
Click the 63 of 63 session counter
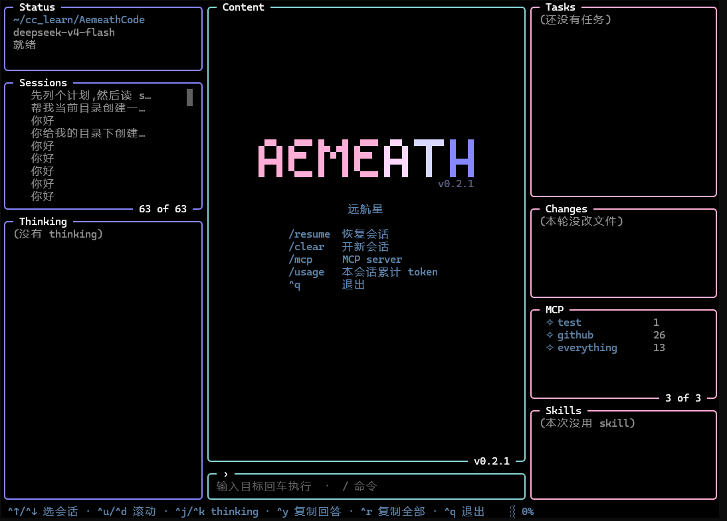click(163, 209)
